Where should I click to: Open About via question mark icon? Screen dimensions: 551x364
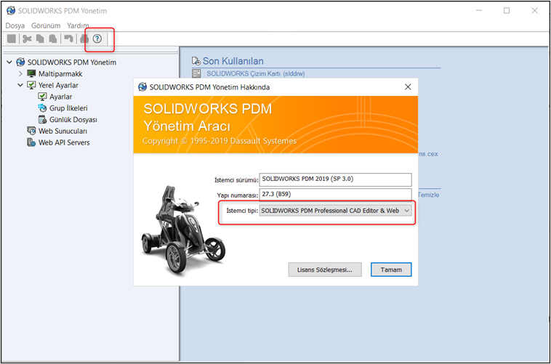[x=97, y=39]
